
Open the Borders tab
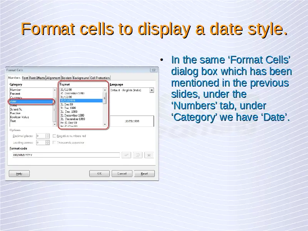tap(67, 78)
